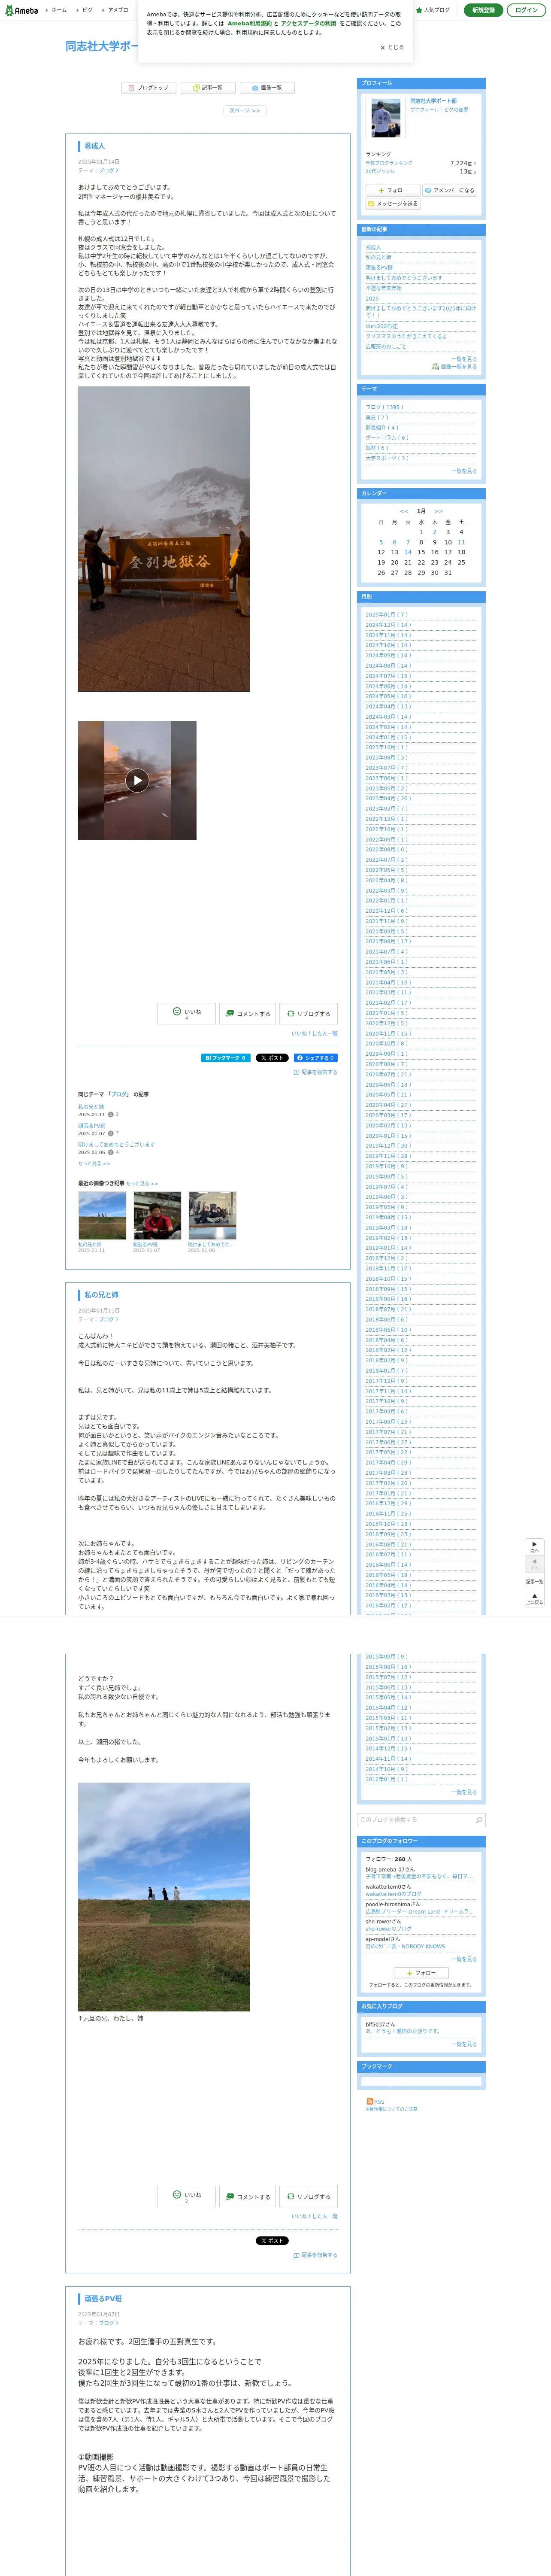
Task: Open the 人気ブログ star link
Action: (433, 10)
